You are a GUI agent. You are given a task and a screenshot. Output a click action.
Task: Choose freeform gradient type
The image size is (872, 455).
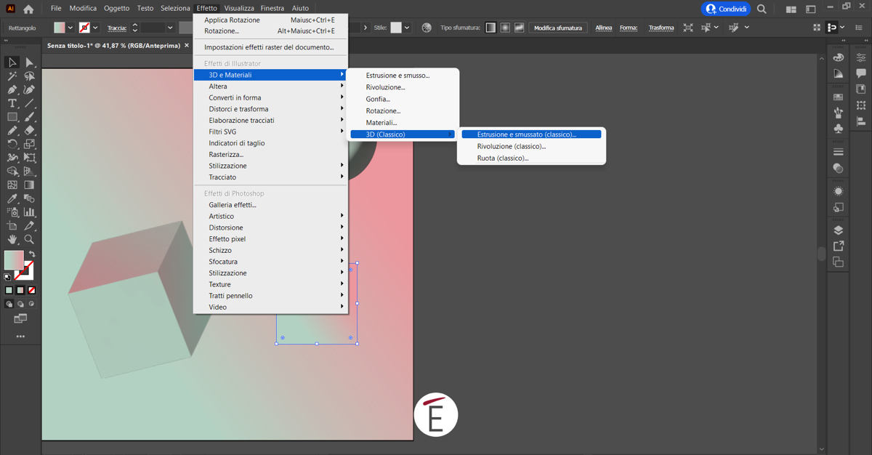[x=519, y=28]
